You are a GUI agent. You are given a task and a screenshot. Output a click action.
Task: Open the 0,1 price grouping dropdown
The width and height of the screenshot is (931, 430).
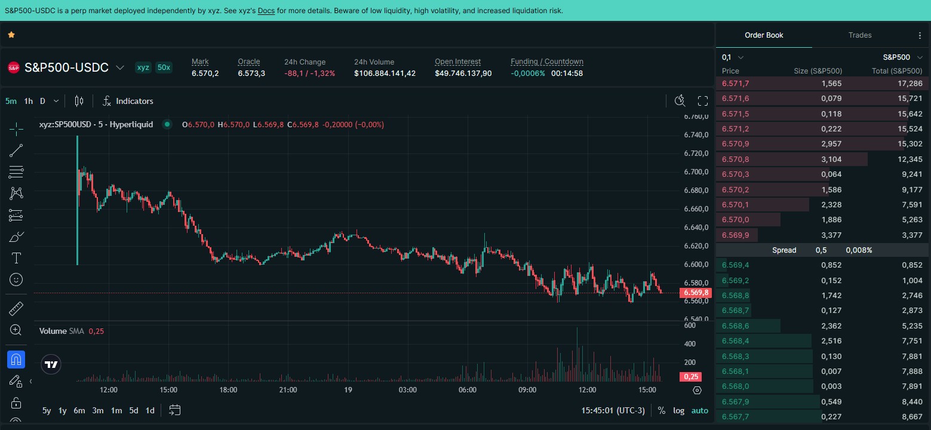click(733, 57)
